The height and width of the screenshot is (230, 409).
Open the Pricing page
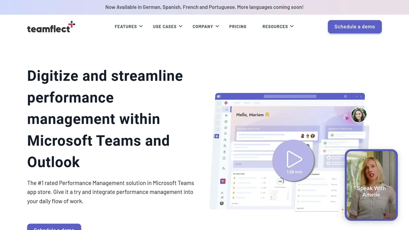coord(238,27)
